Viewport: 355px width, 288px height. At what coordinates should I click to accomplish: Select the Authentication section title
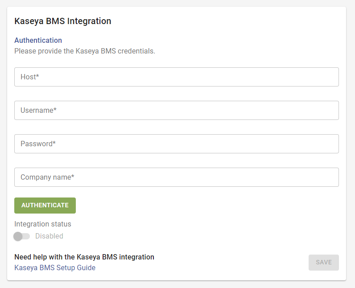pos(38,41)
